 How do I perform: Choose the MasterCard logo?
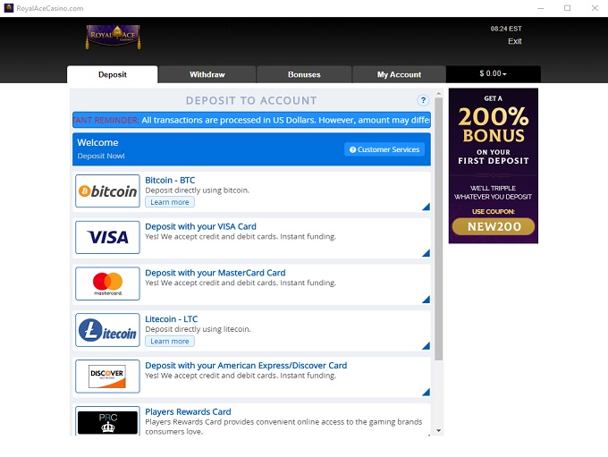(107, 284)
